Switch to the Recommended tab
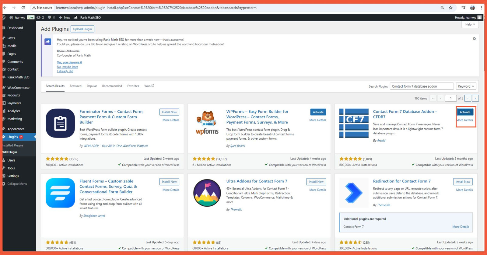Viewport: 487px width, 255px height. click(x=112, y=86)
